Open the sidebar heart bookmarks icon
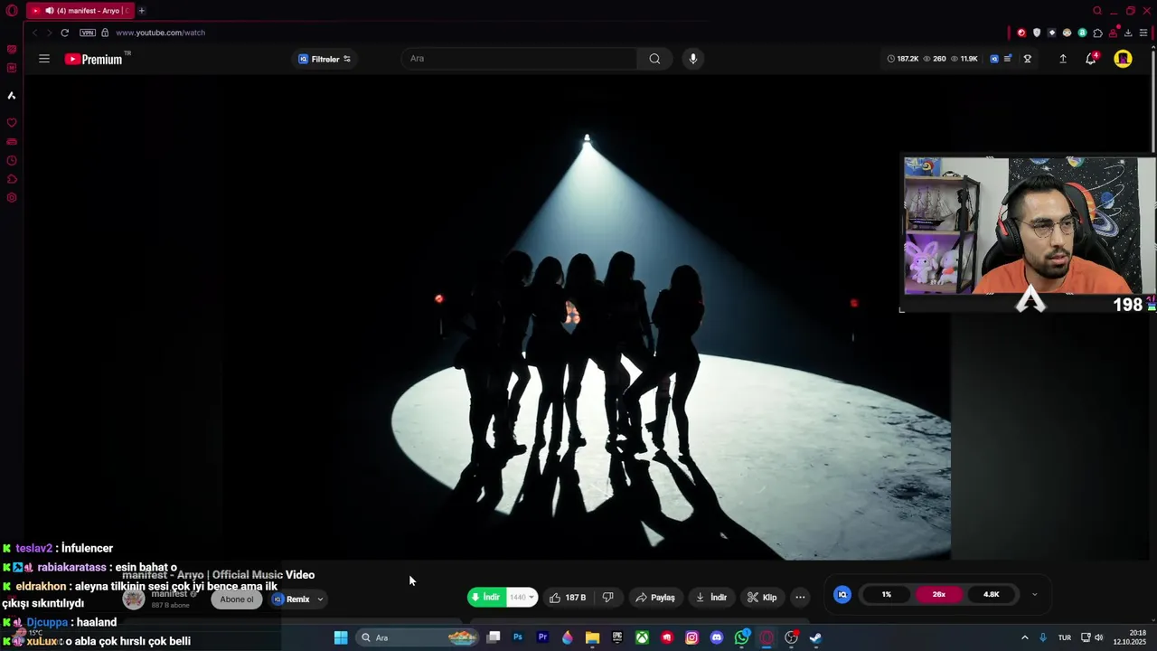The height and width of the screenshot is (651, 1157). click(x=12, y=123)
